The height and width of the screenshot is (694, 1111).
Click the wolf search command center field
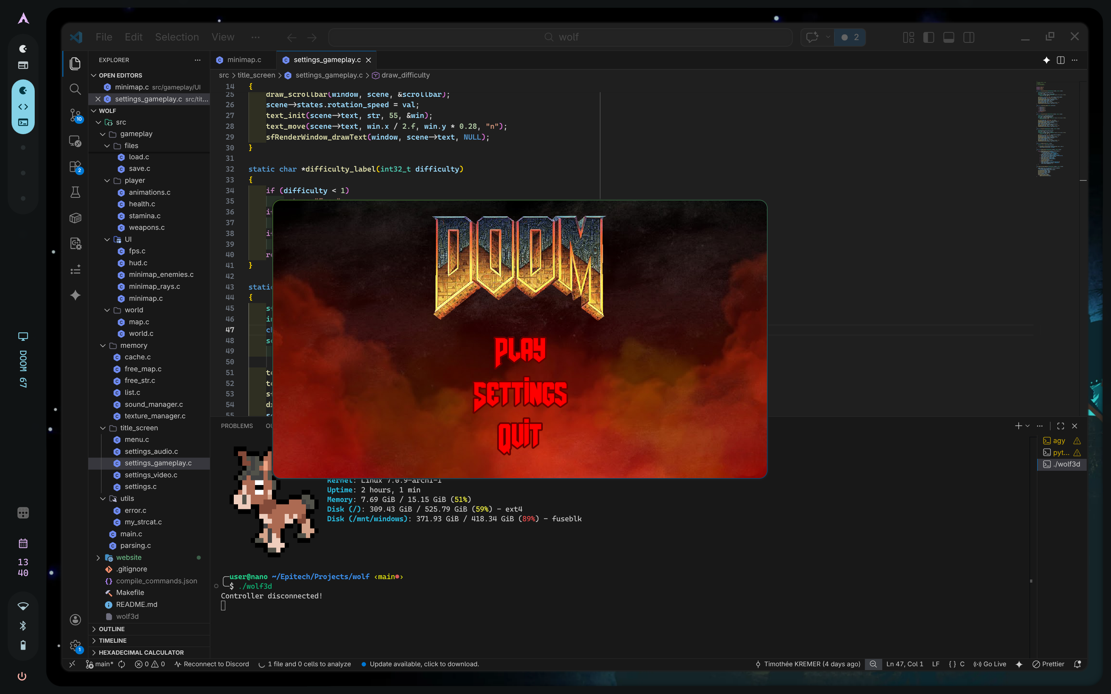pyautogui.click(x=561, y=37)
